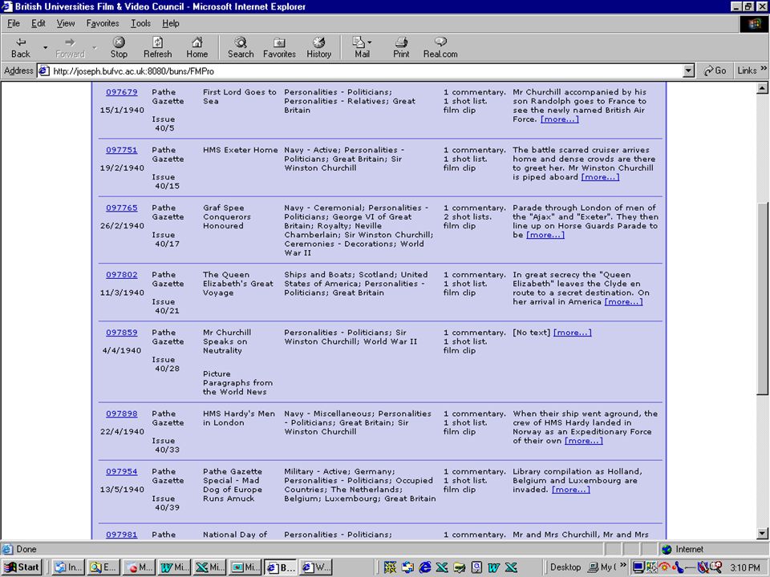This screenshot has width=770, height=577.
Task: Print the page using the Print icon
Action: [401, 47]
